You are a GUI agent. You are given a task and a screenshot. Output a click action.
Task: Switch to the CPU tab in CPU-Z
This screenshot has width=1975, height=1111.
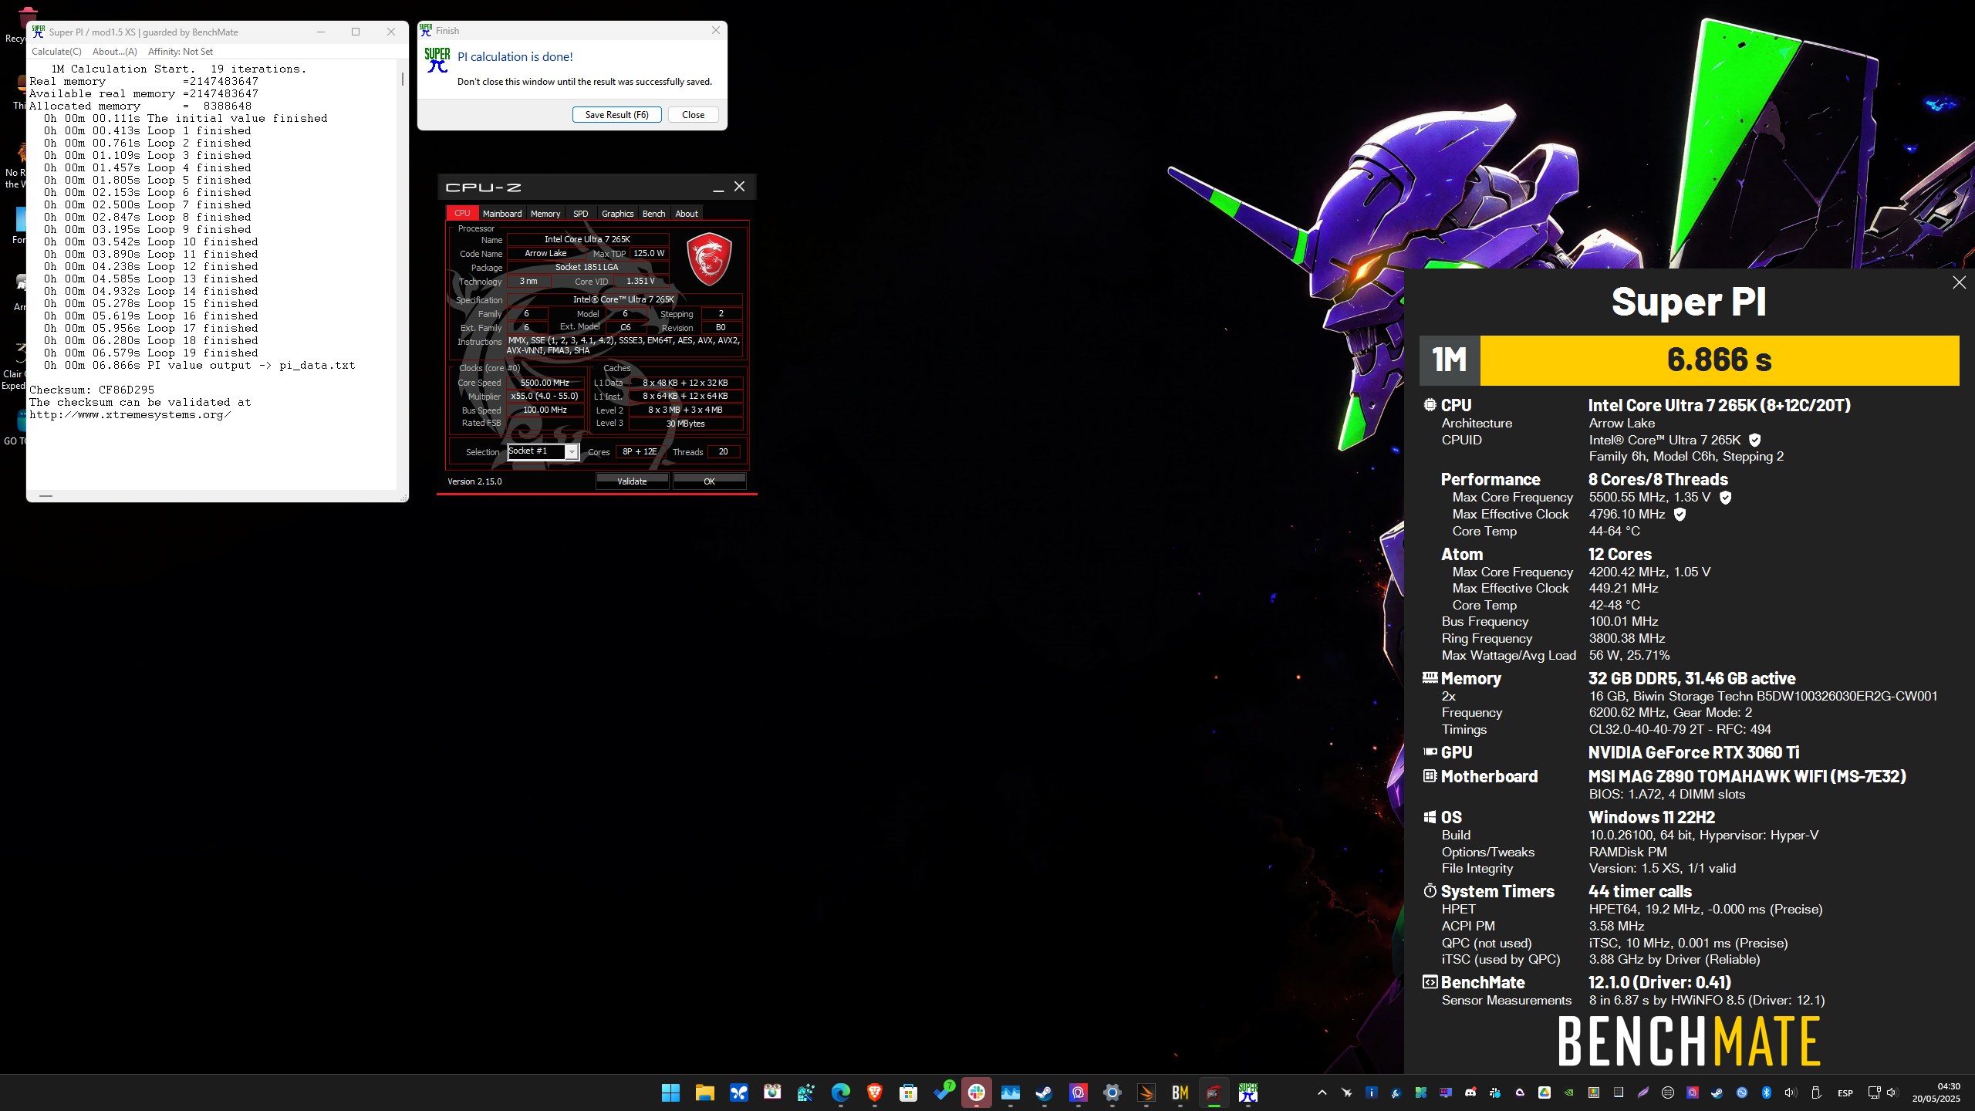click(x=462, y=213)
